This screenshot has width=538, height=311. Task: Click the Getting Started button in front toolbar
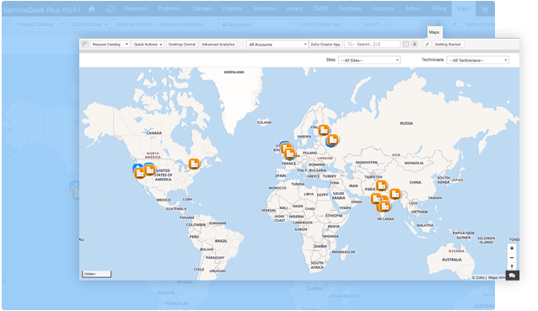448,44
